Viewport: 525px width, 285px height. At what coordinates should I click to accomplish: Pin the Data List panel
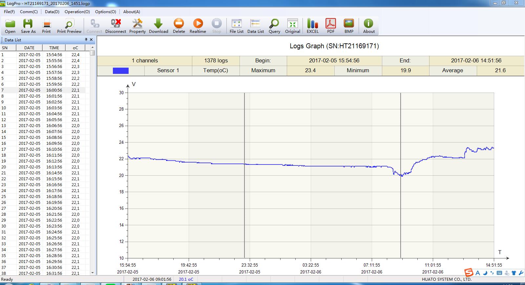(86, 40)
